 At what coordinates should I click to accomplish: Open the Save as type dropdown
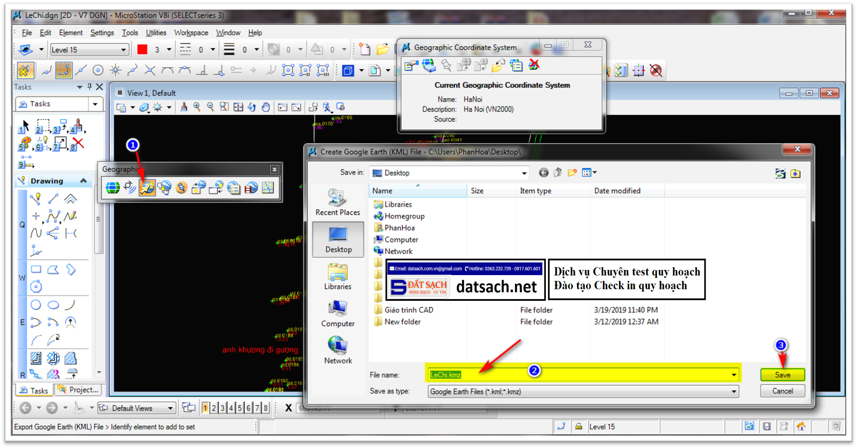pos(734,392)
